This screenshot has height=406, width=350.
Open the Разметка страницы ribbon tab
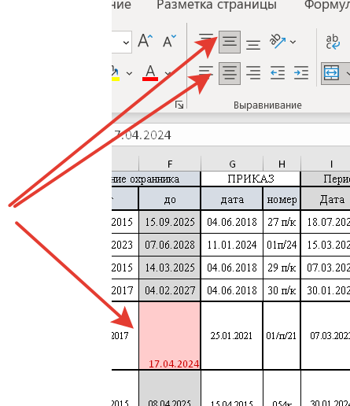[216, 5]
